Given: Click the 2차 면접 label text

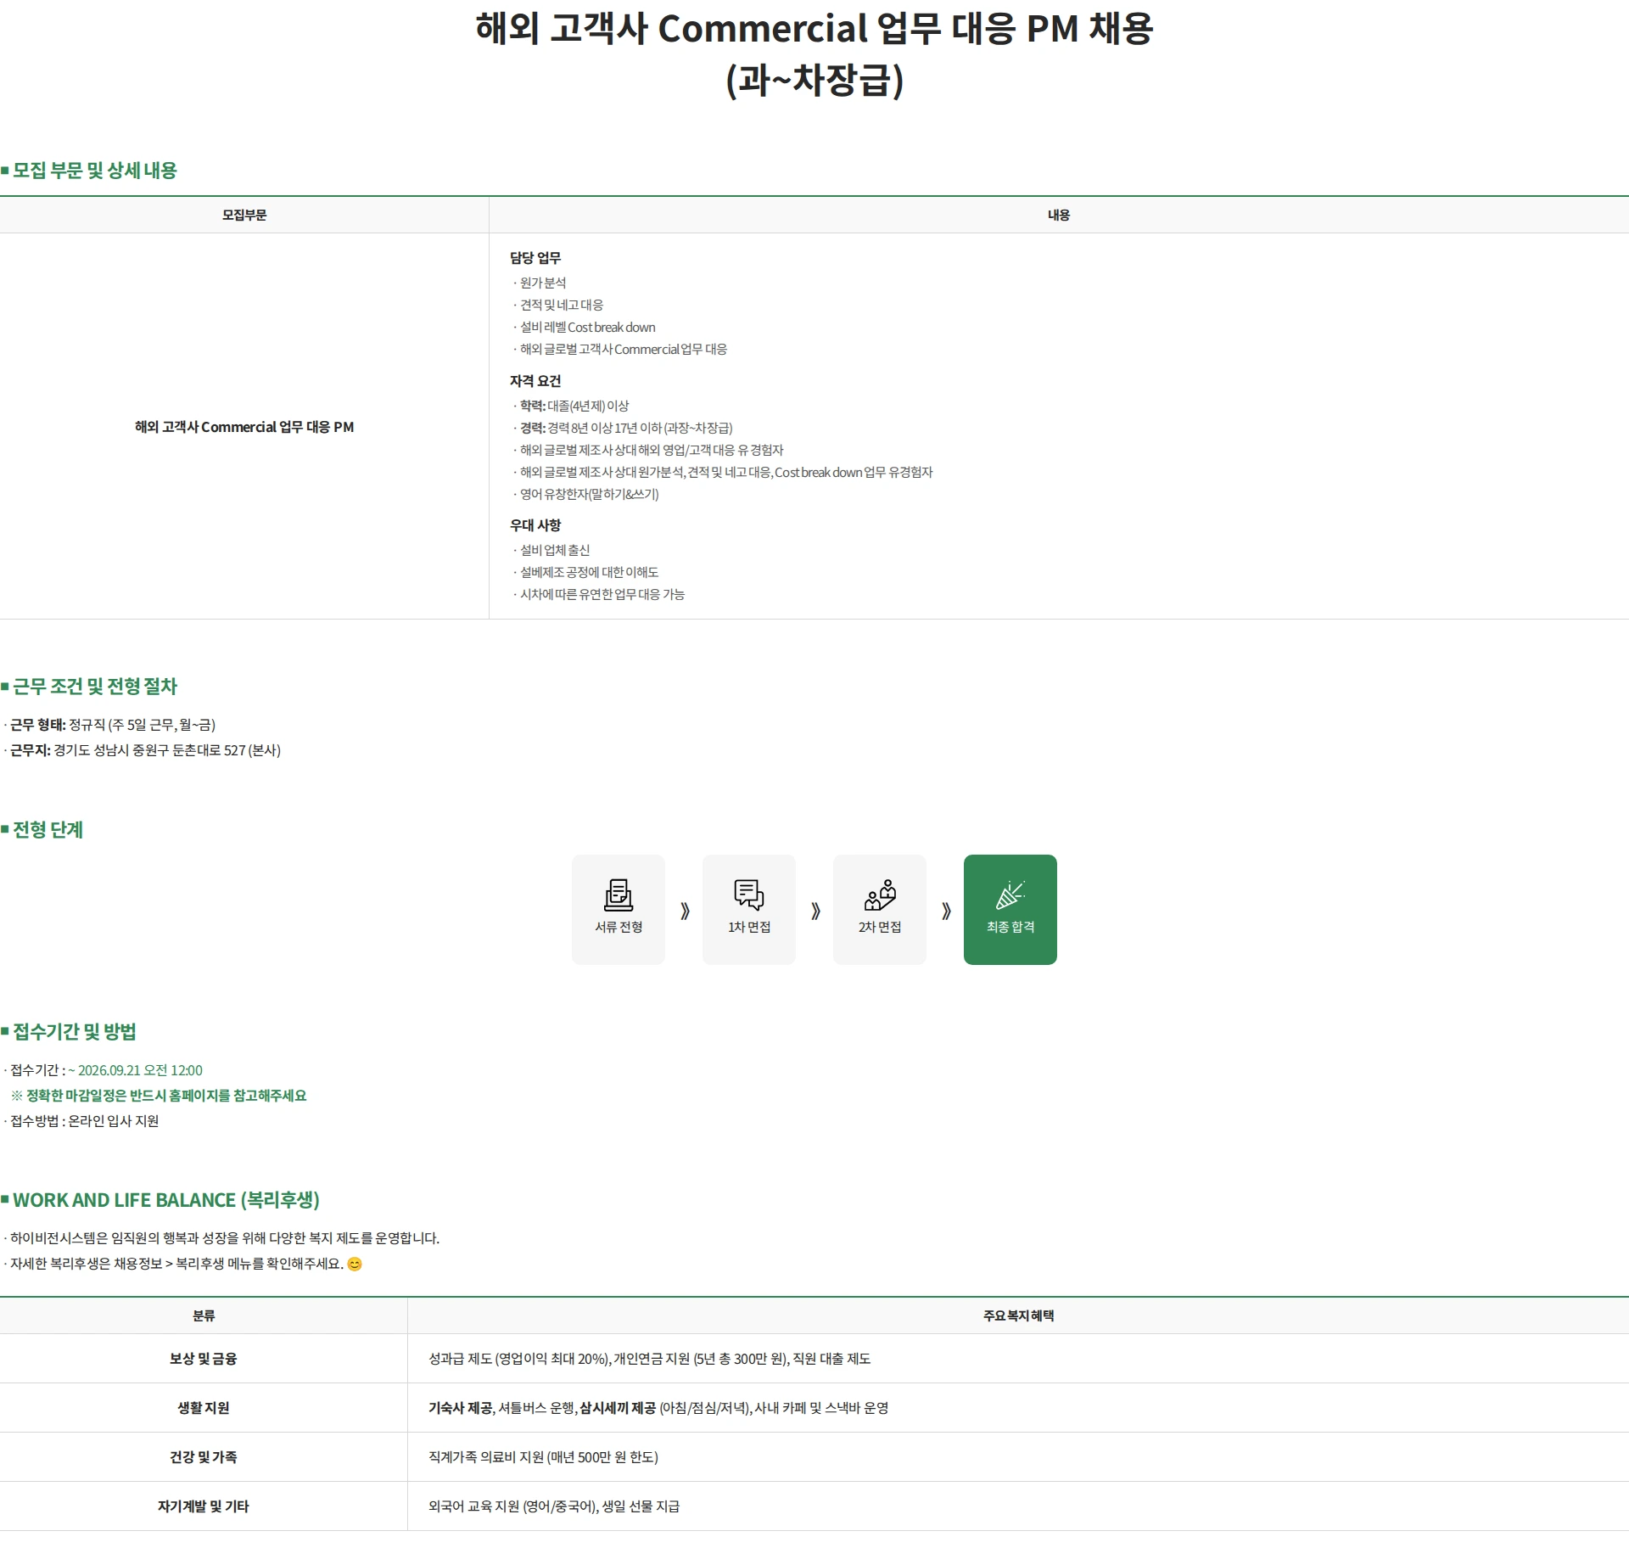Looking at the screenshot, I should [880, 927].
